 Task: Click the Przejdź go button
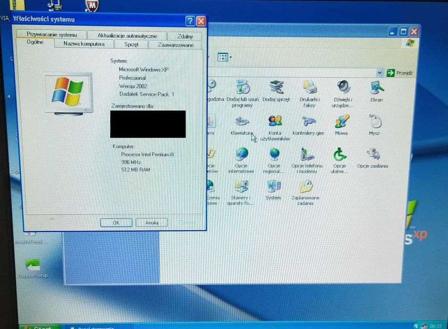point(400,73)
